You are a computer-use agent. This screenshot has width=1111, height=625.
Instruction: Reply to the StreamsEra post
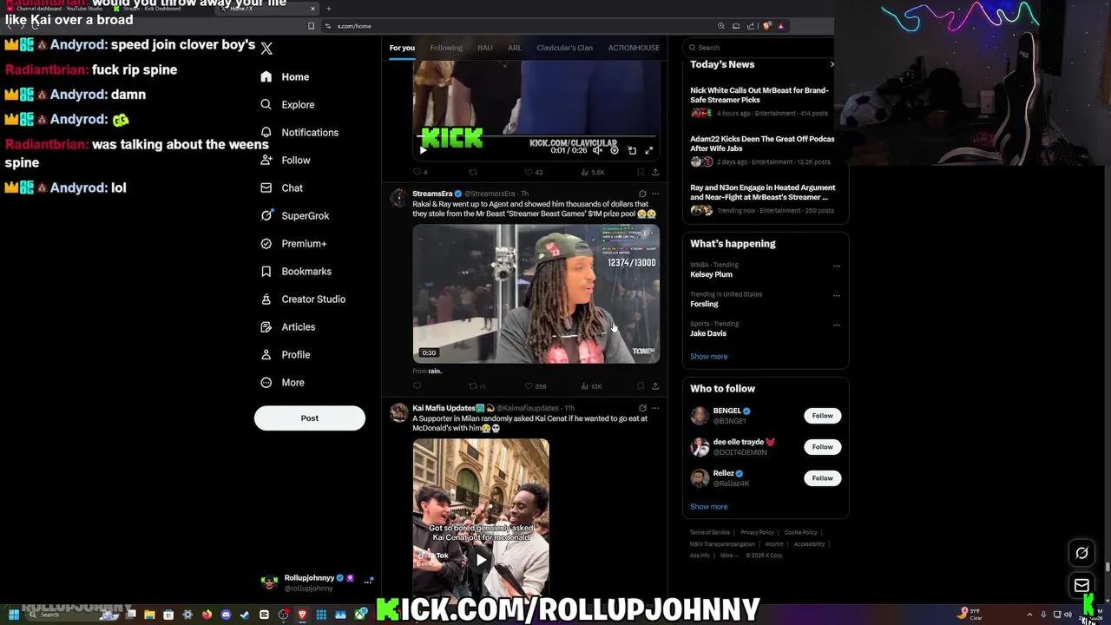tap(417, 386)
